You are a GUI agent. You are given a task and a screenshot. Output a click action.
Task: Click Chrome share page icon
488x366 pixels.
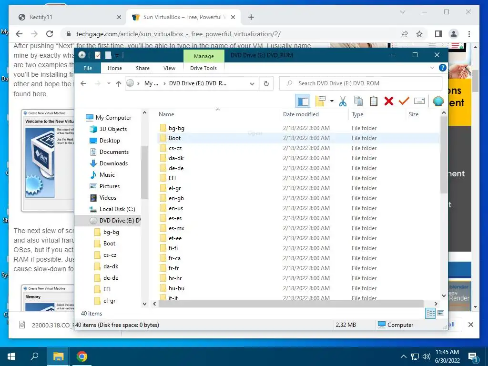(x=404, y=34)
